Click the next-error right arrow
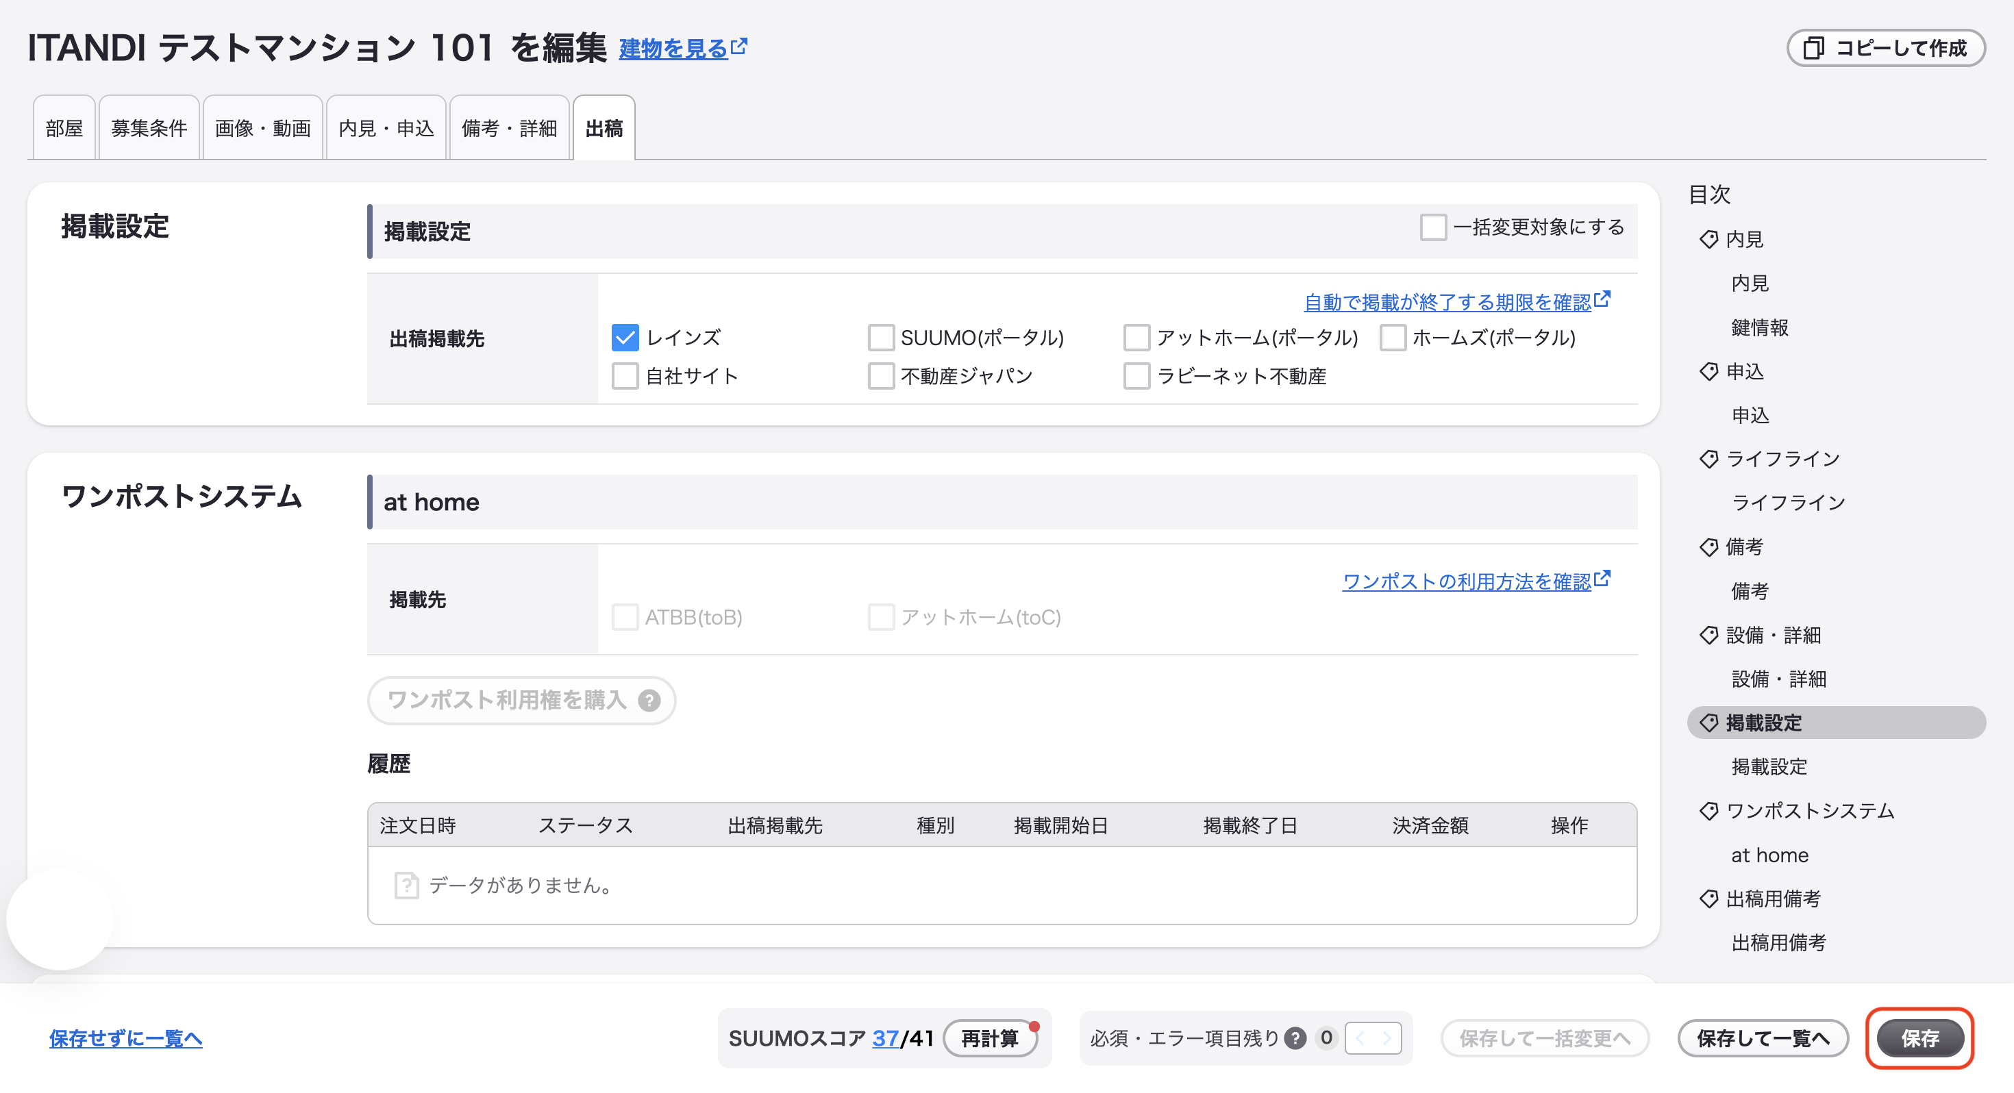Viewport: 2014px width, 1093px height. [x=1387, y=1038]
